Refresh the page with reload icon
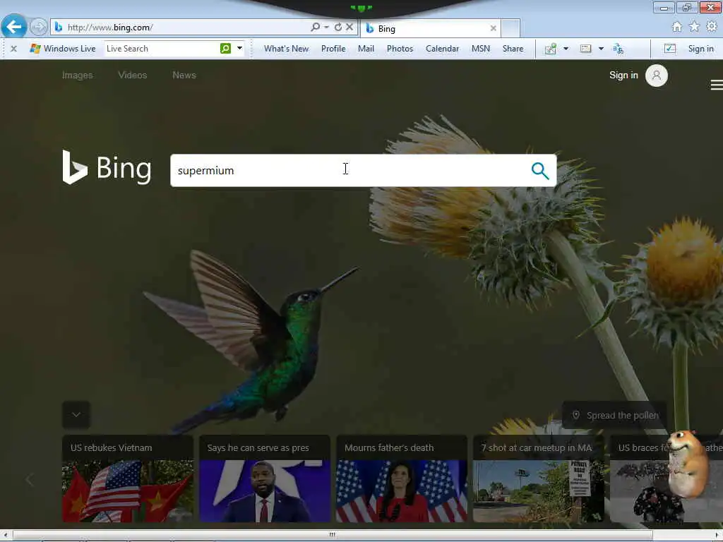The image size is (723, 542). (338, 28)
